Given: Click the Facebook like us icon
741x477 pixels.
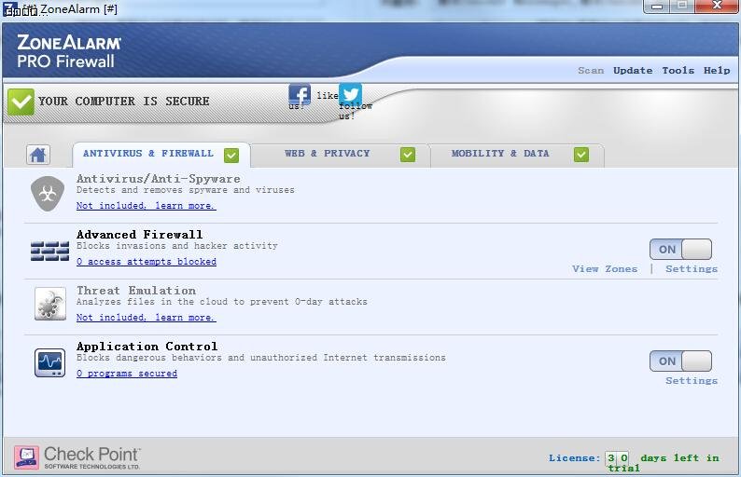Looking at the screenshot, I should coord(300,94).
